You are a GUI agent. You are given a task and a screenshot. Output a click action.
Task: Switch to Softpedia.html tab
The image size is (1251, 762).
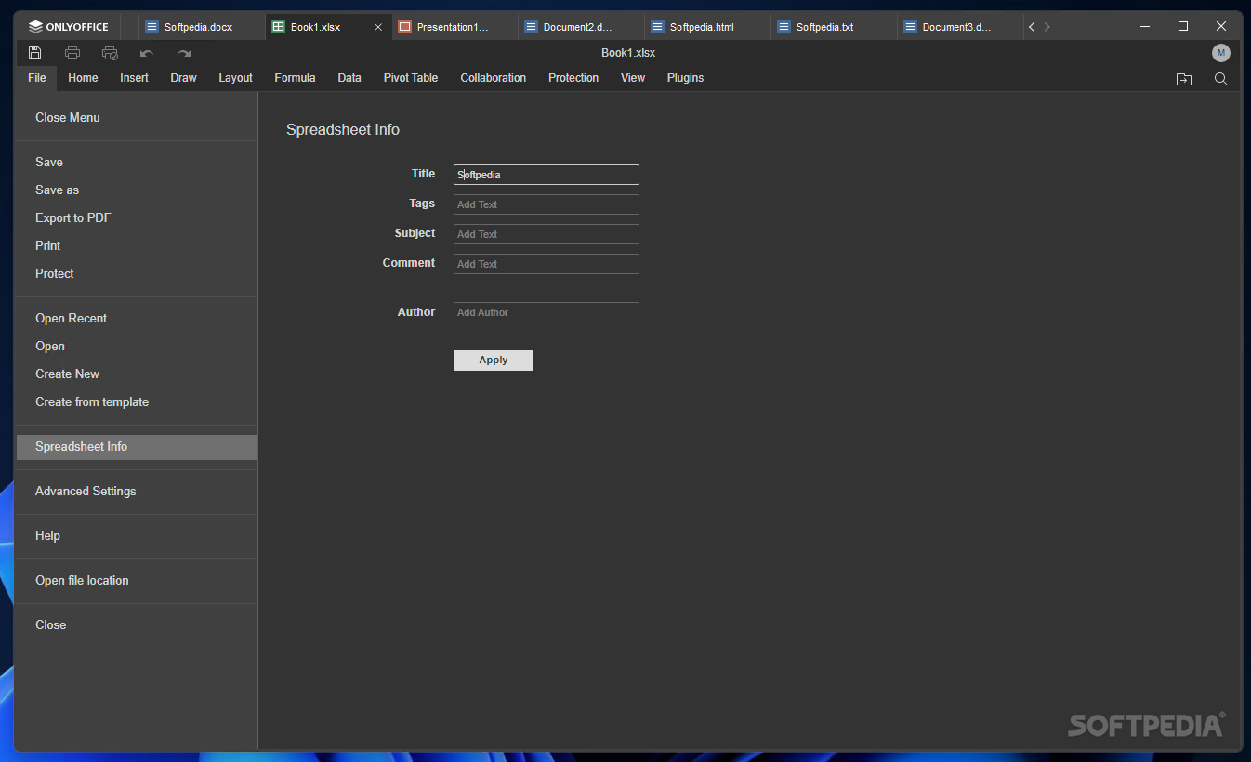click(707, 27)
